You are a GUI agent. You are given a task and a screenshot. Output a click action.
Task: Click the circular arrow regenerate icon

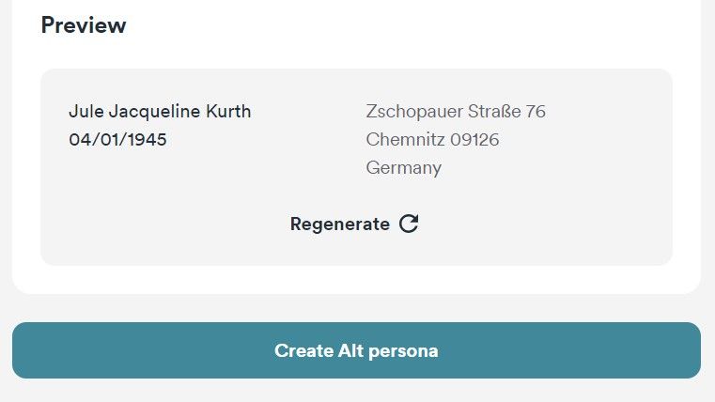coord(409,224)
